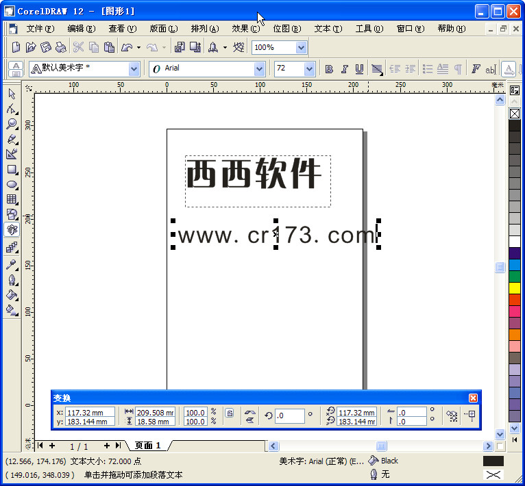Undo the last action
The width and height of the screenshot is (525, 486).
[x=127, y=47]
